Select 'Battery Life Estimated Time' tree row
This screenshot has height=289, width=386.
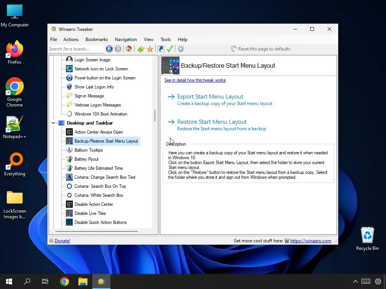98,168
